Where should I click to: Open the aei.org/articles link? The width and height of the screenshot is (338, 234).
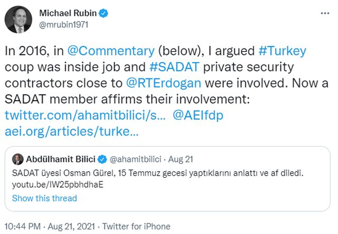[x=71, y=131]
